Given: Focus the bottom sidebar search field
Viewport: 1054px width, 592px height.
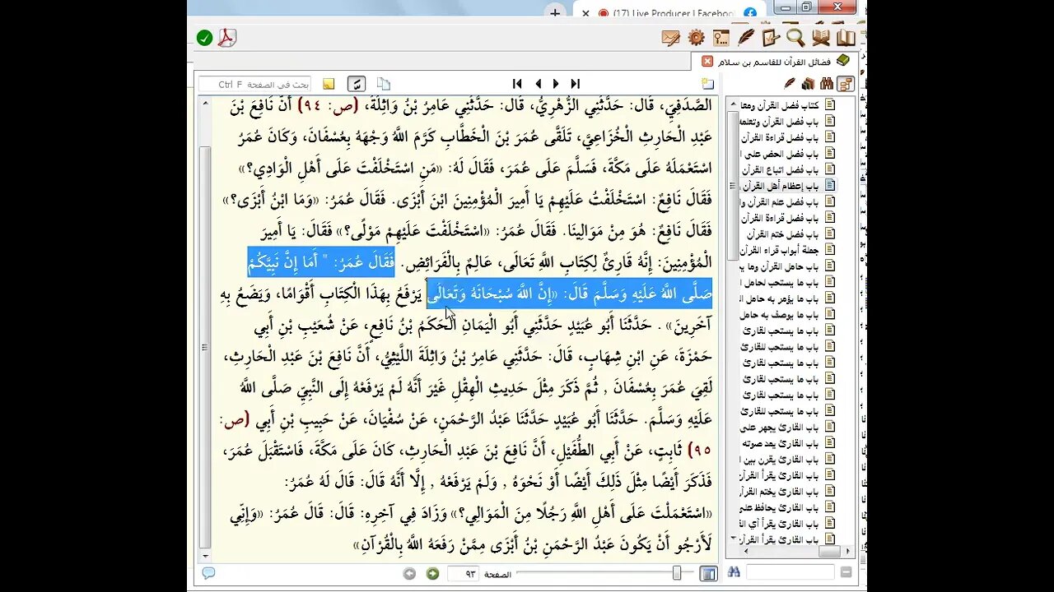Looking at the screenshot, I should pyautogui.click(x=790, y=572).
